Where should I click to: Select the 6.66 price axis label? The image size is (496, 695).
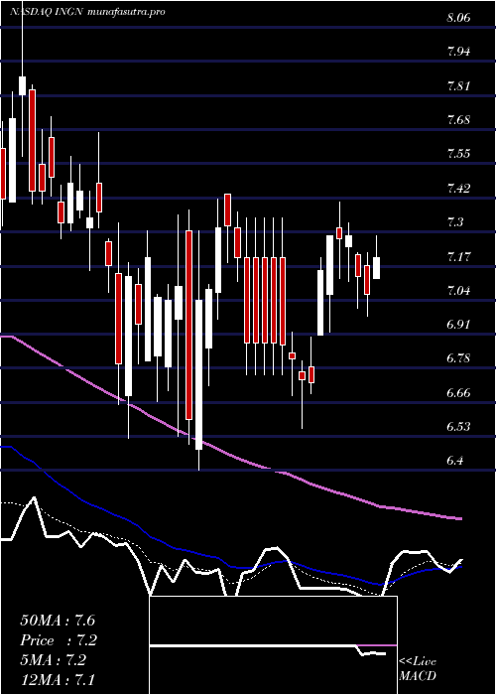click(458, 393)
